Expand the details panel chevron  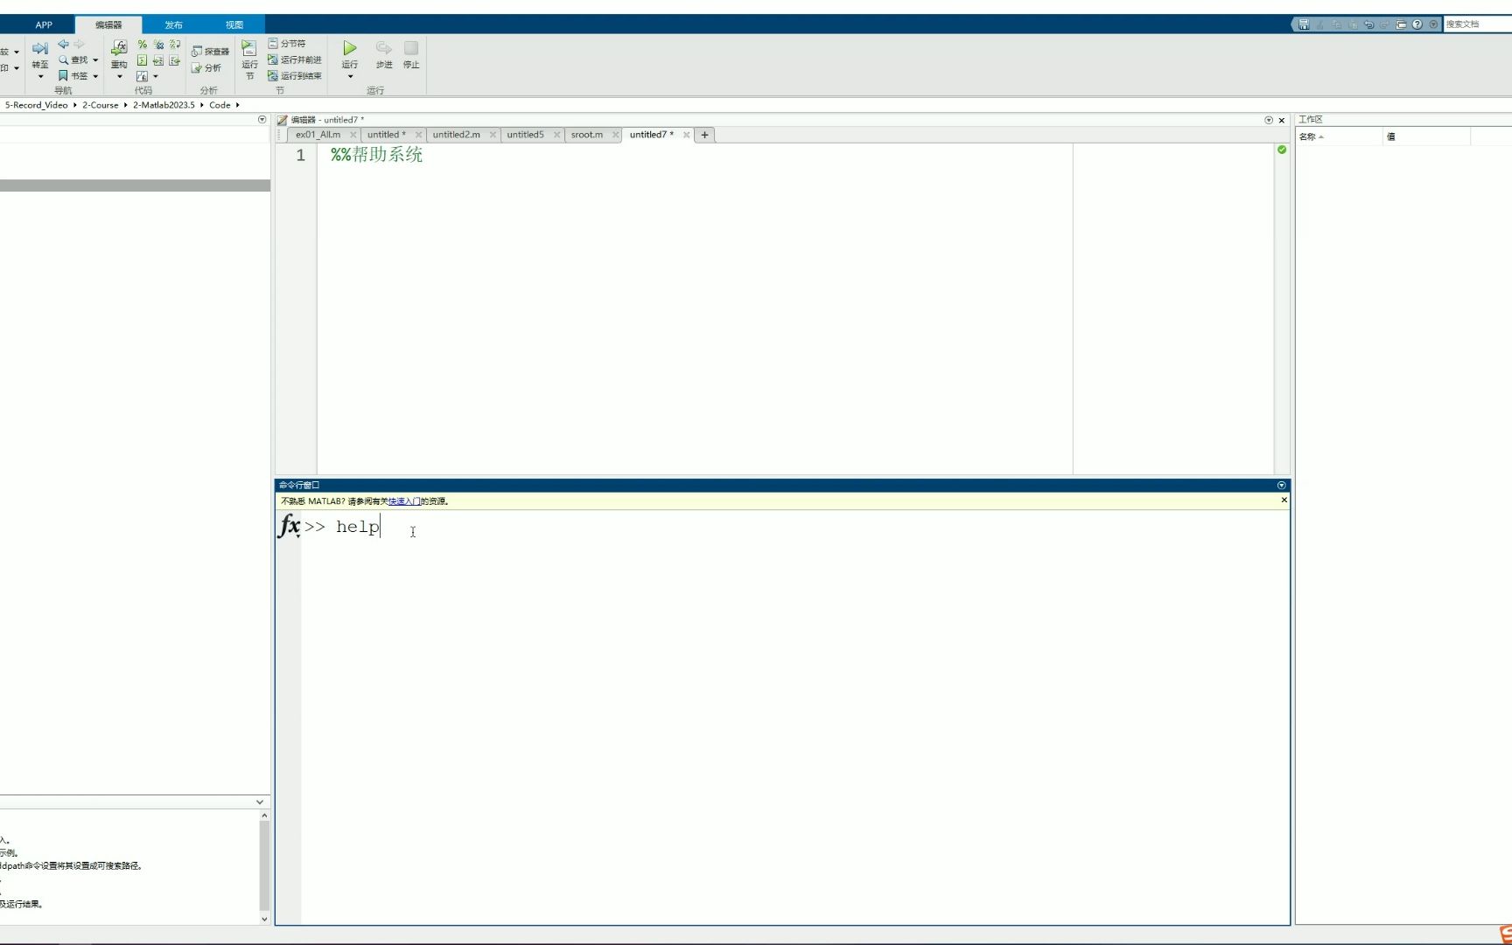coord(260,801)
